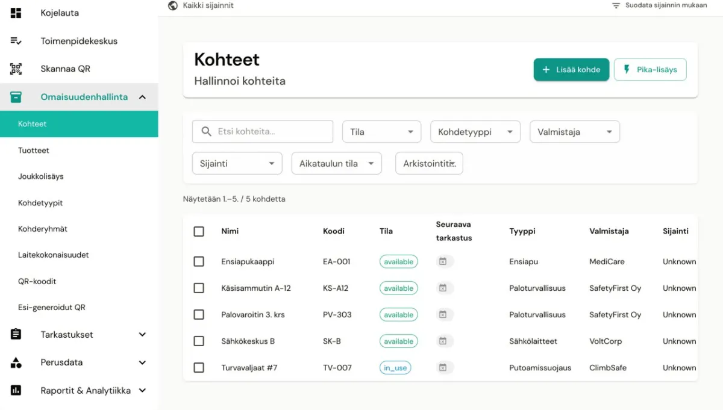Expand the Tarkastukset section chevron
Screen dimensions: 723x410
pyautogui.click(x=142, y=334)
